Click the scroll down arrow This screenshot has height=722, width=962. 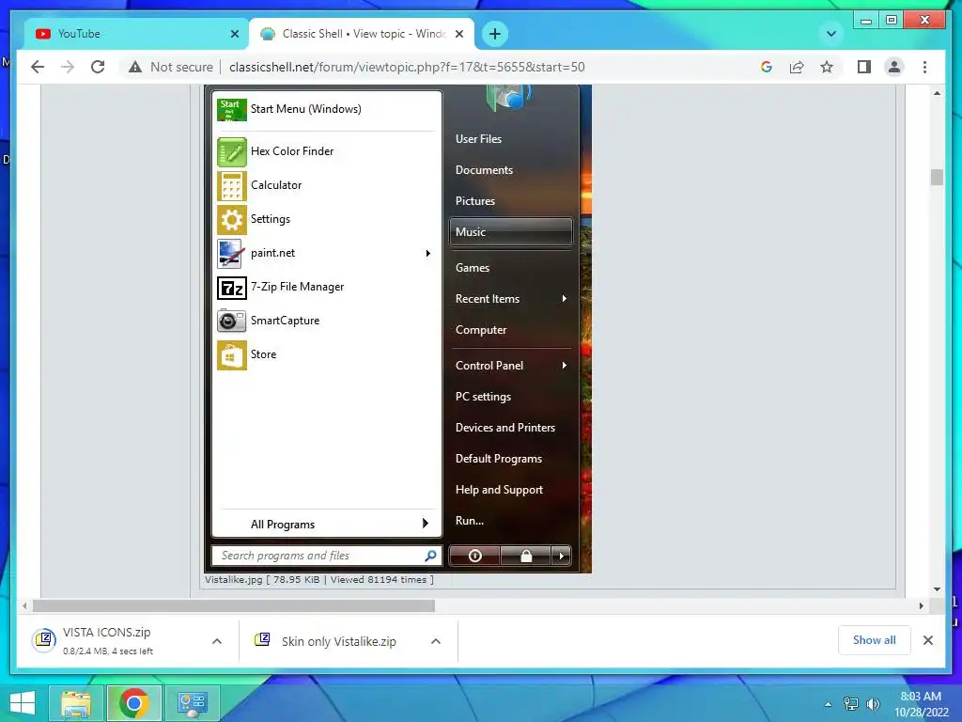[x=937, y=589]
